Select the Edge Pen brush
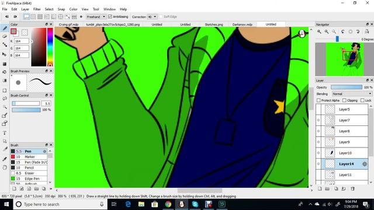 [x=29, y=178]
